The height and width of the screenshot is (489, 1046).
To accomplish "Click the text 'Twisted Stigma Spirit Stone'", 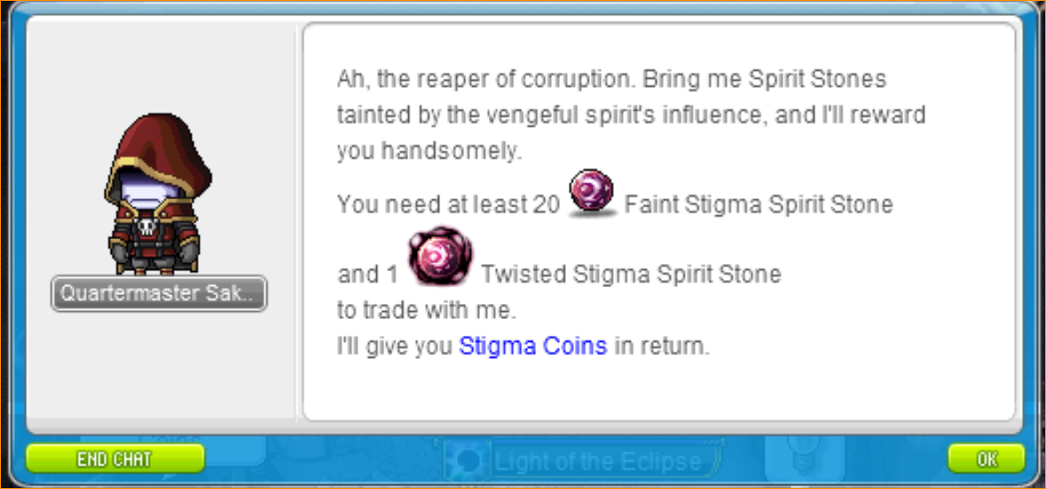I will [x=631, y=274].
